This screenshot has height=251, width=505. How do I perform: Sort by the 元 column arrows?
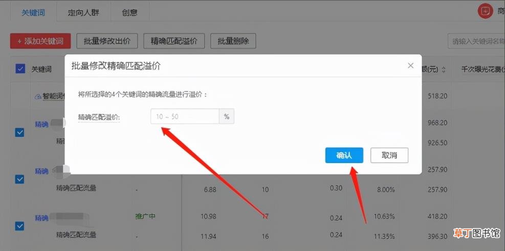coord(444,70)
